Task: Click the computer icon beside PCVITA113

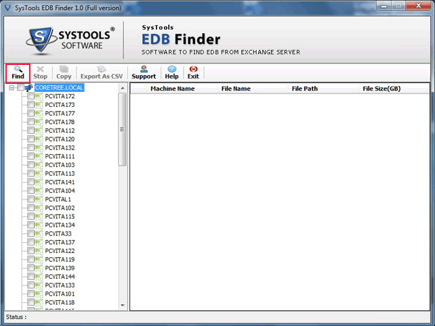Action: click(39, 174)
